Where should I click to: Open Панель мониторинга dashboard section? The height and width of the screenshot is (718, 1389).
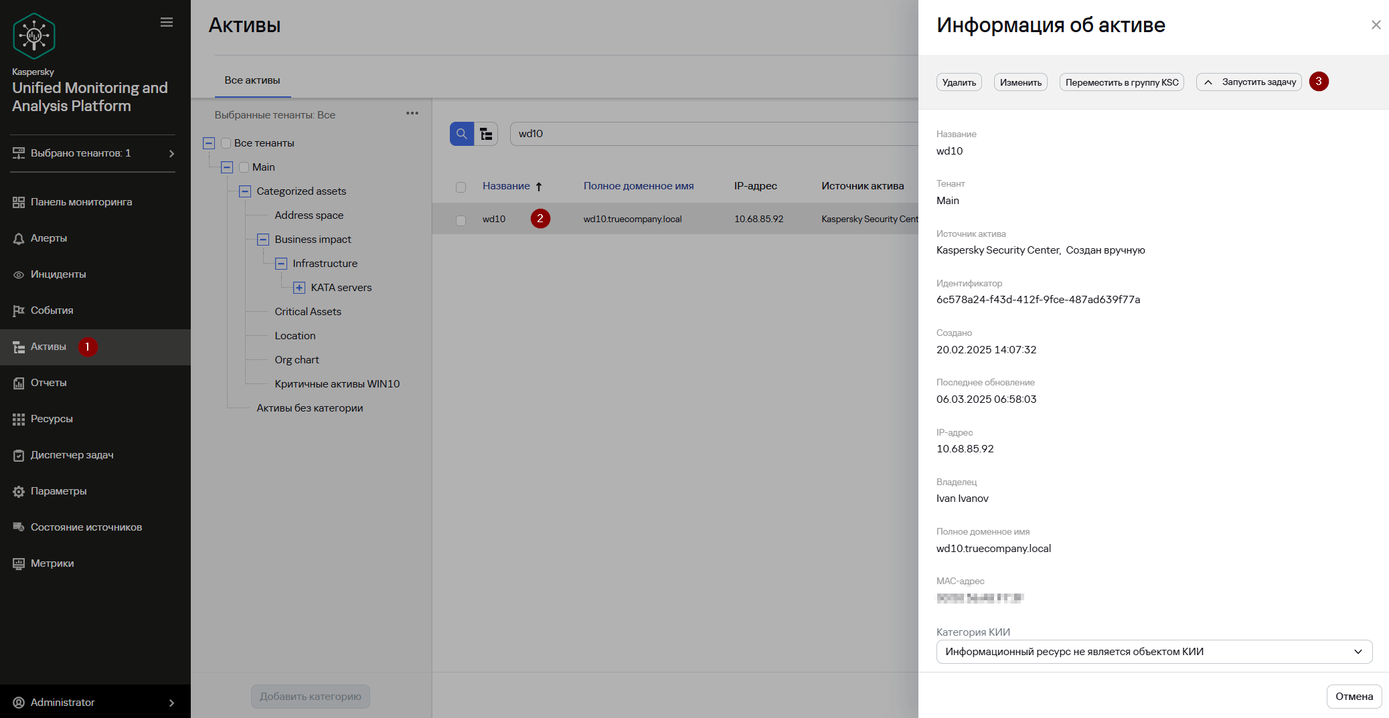pos(81,202)
